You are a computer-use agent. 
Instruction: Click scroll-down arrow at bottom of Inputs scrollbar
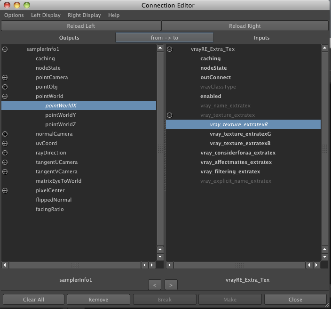[x=325, y=257]
